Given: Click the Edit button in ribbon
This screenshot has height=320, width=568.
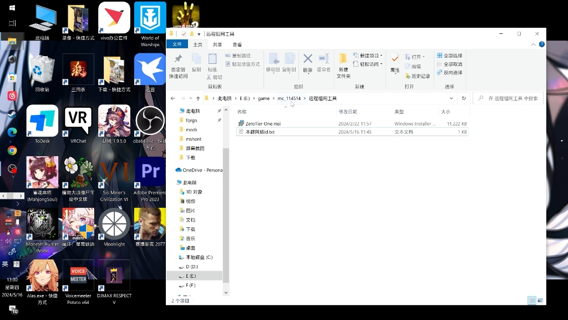Looking at the screenshot, I should (x=413, y=67).
